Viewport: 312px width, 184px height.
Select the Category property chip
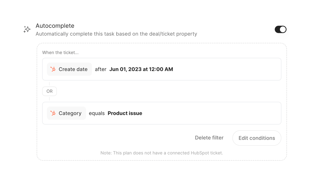click(x=66, y=113)
